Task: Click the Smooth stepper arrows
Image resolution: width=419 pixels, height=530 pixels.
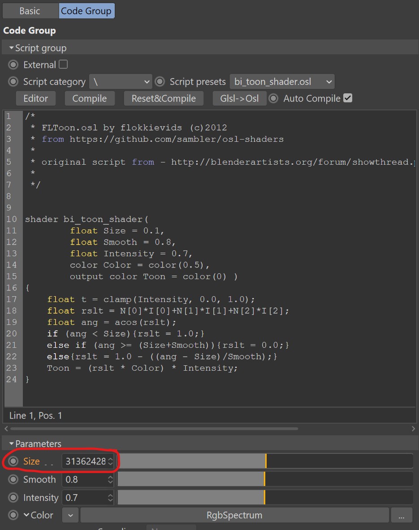Action: [x=110, y=479]
